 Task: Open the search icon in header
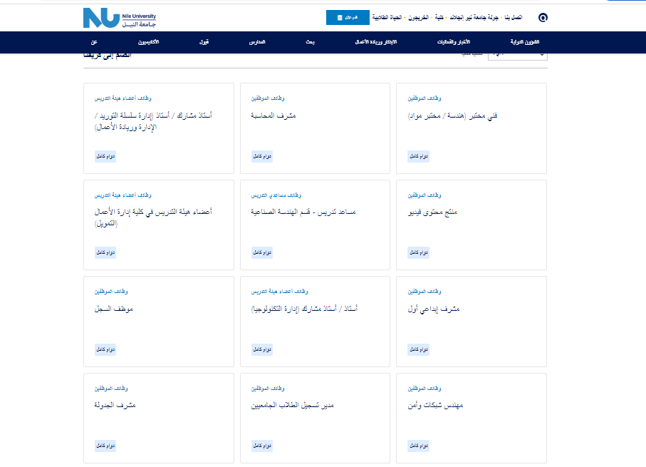click(x=543, y=17)
